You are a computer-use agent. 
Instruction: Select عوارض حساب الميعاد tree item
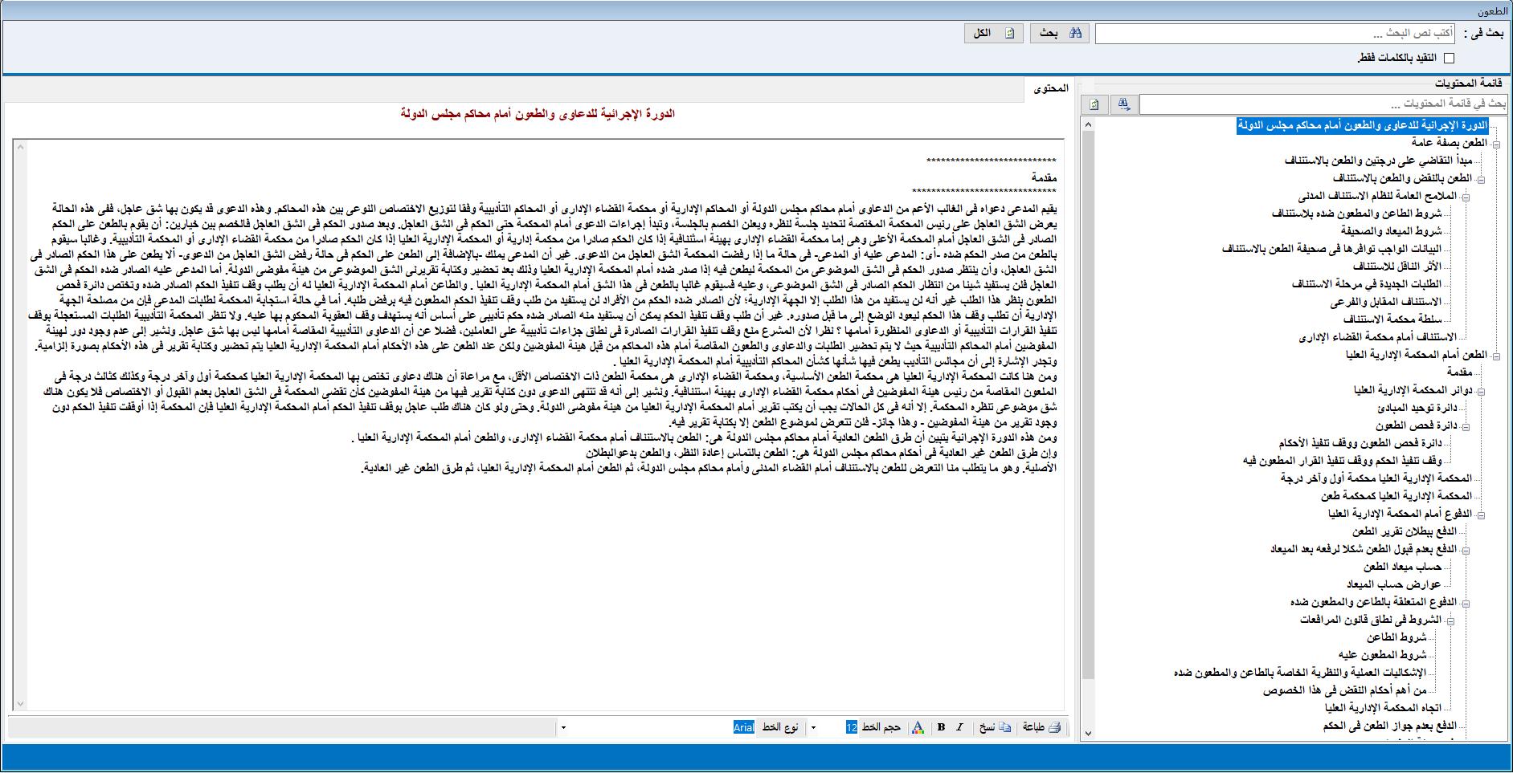tap(1394, 584)
